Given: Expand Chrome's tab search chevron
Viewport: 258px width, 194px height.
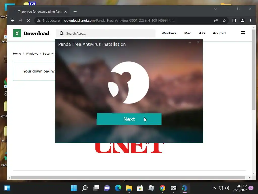Looking at the screenshot, I should [215, 9].
